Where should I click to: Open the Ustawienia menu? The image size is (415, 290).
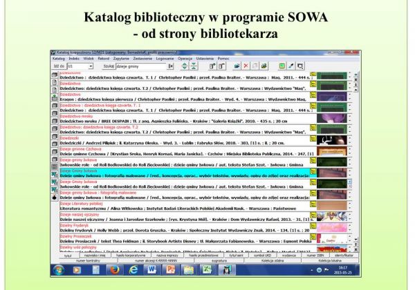click(x=205, y=59)
